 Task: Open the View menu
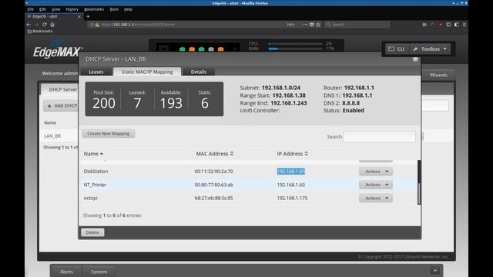tap(55, 9)
